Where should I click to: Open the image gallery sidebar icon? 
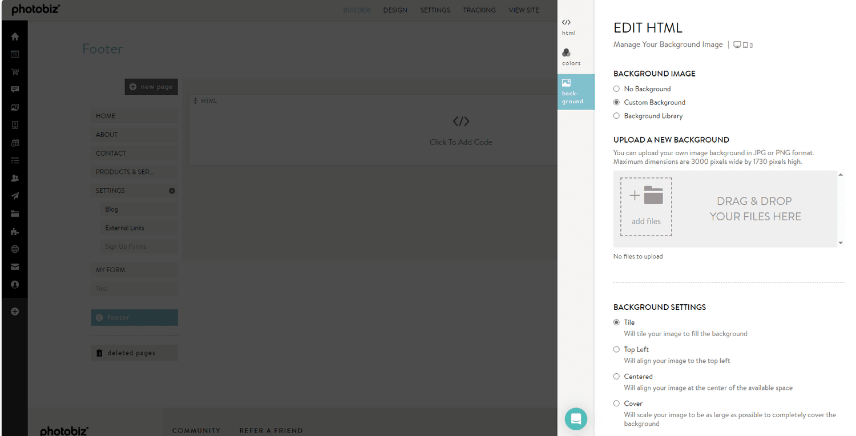pos(14,107)
